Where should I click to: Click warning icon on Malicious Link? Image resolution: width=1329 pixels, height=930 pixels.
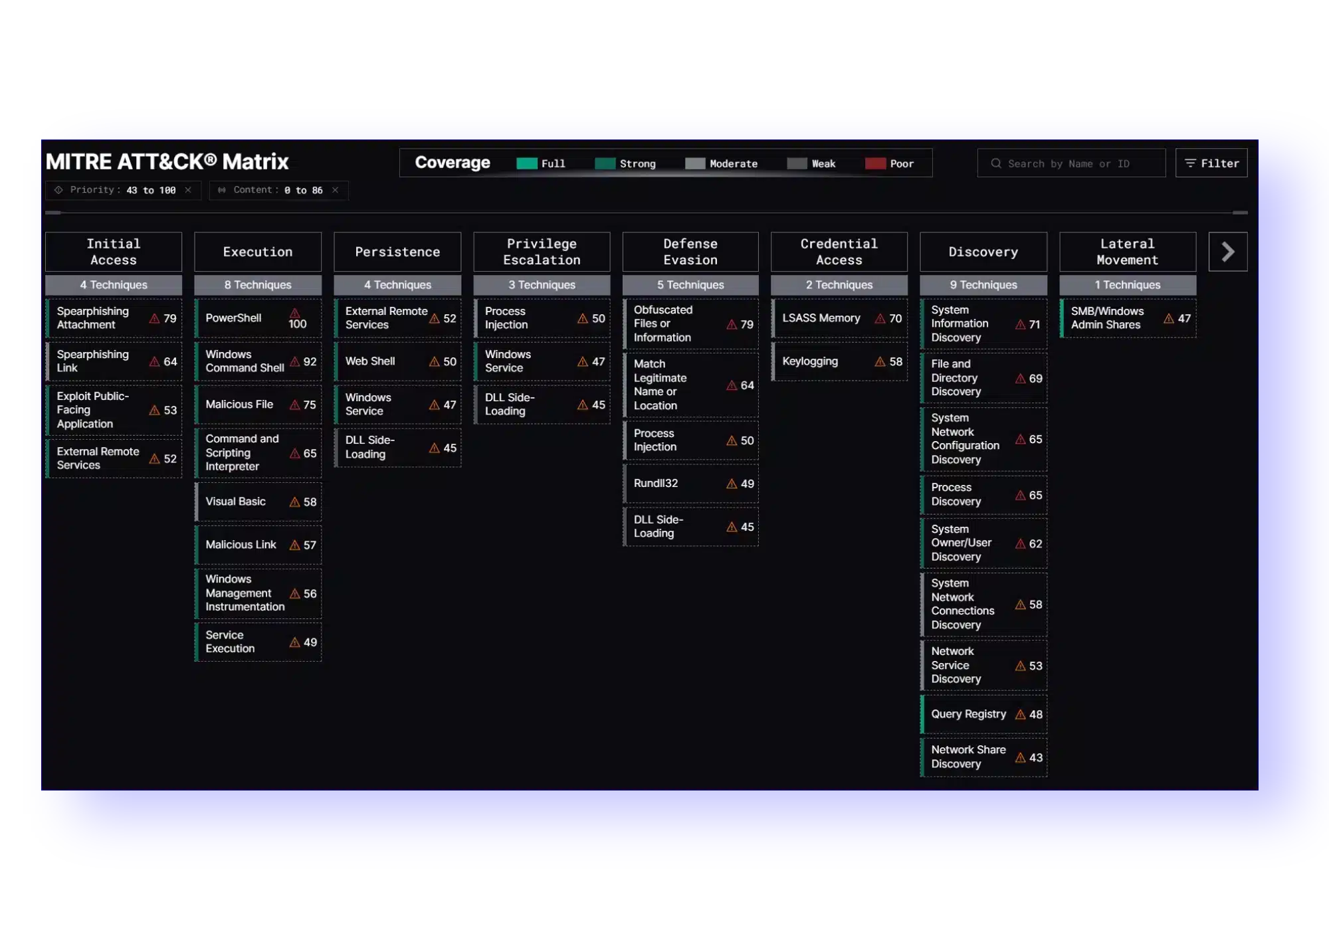coord(295,545)
